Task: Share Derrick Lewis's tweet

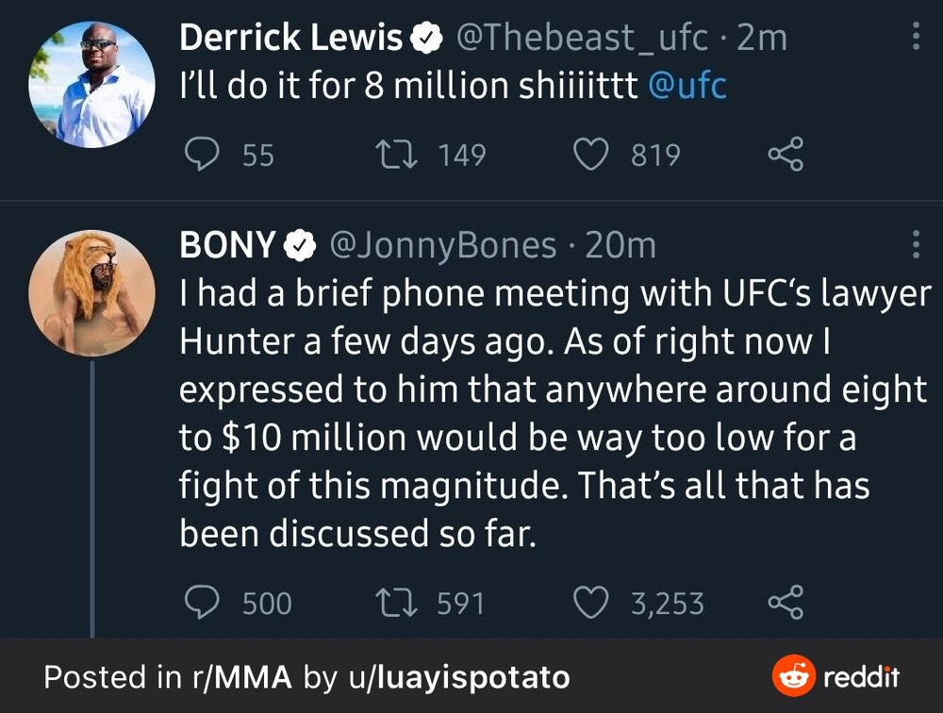Action: click(x=786, y=154)
